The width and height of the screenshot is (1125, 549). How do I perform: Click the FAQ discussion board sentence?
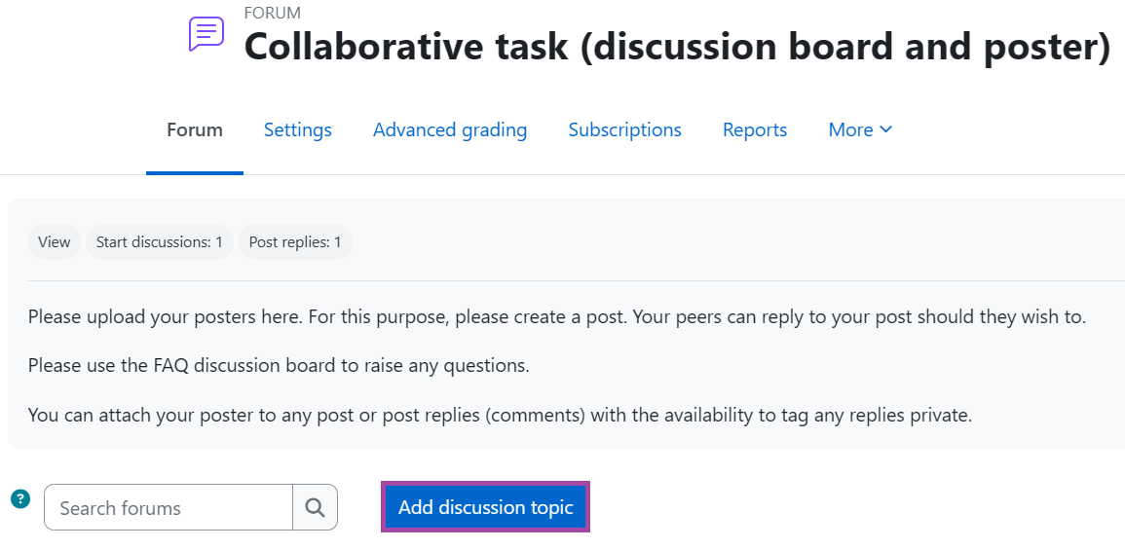(x=279, y=366)
